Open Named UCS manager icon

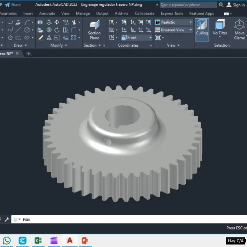tap(124, 22)
